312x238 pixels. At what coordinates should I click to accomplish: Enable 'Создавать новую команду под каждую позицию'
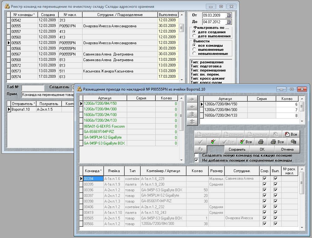tap(196, 155)
